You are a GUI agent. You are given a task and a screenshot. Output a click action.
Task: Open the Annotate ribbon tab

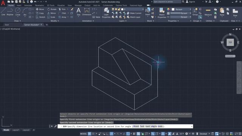point(28,5)
